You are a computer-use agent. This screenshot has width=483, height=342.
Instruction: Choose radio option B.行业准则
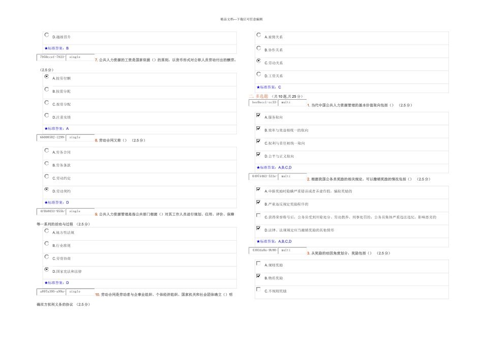click(x=46, y=244)
